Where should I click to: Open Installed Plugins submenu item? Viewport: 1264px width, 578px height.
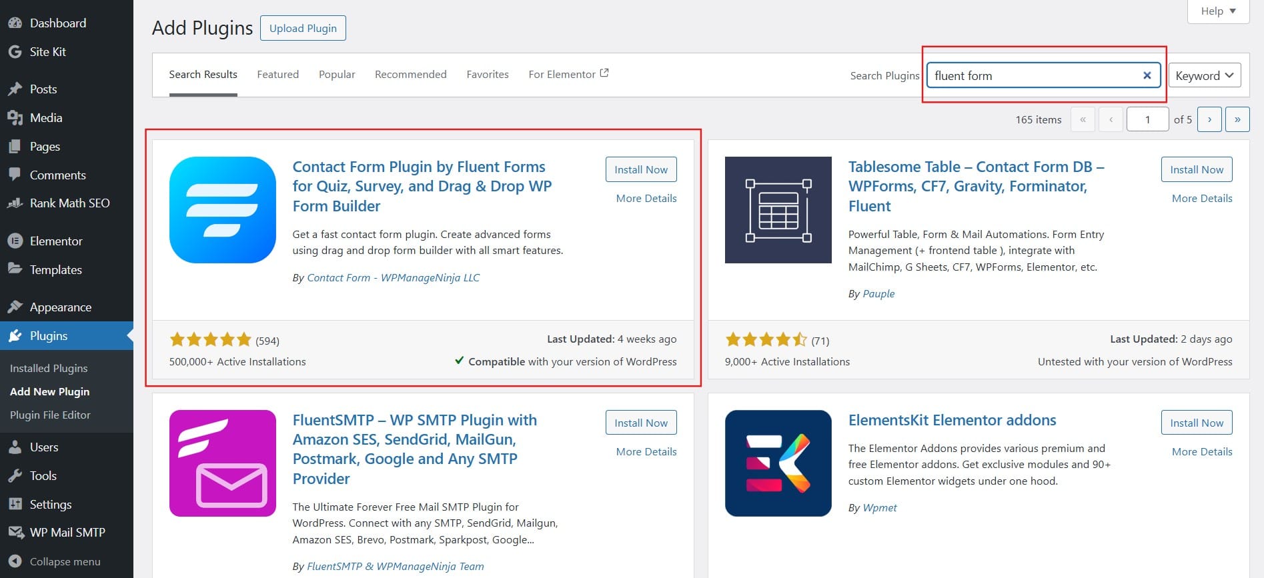tap(49, 368)
